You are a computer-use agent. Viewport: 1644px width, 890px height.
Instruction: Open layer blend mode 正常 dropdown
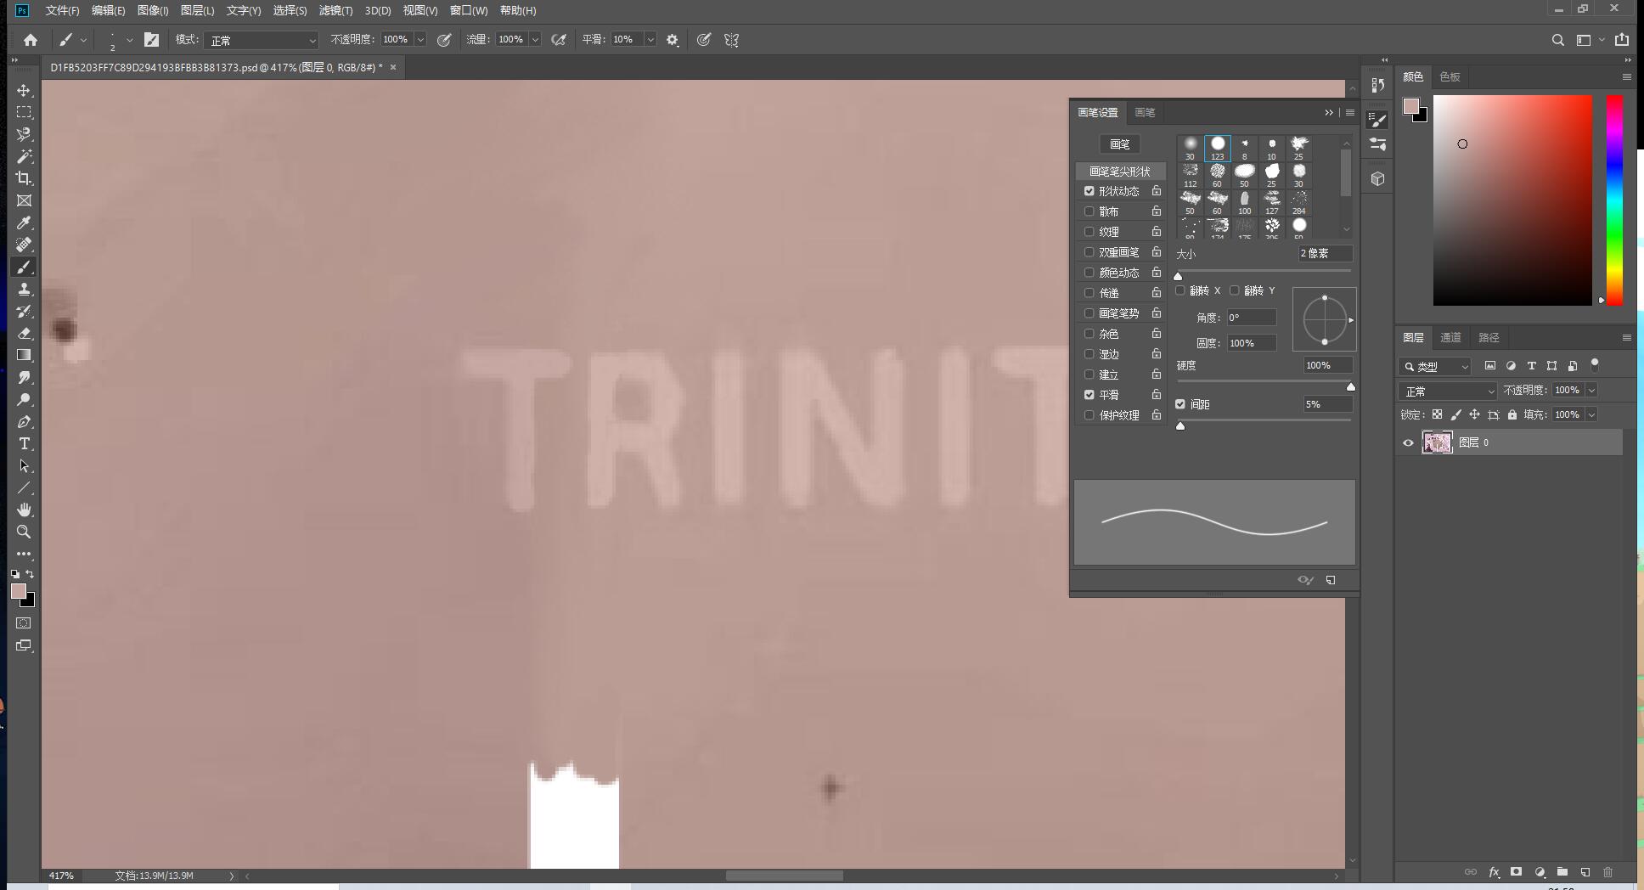point(1448,391)
